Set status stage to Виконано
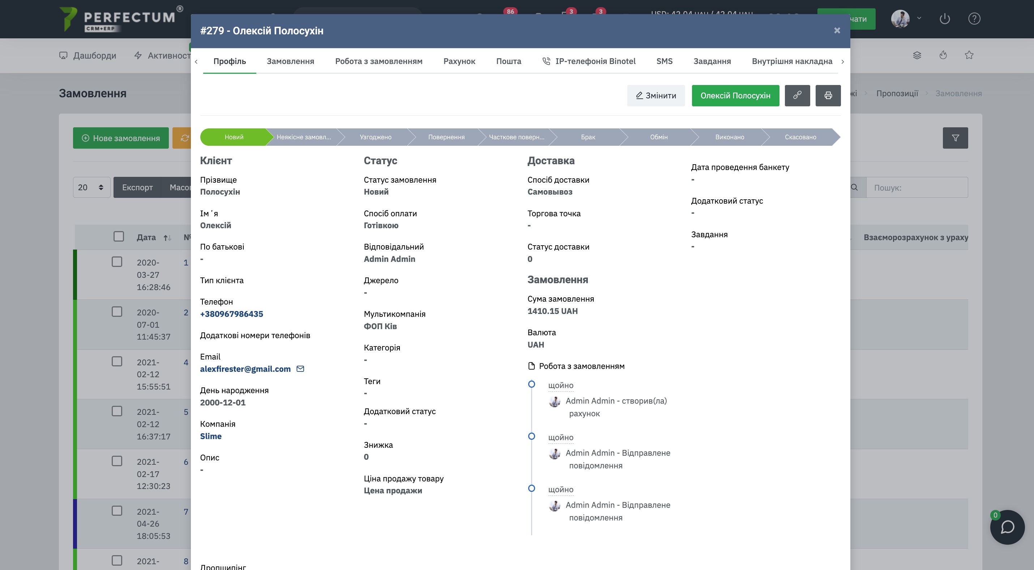Screen dimensions: 1034x570 pos(729,137)
